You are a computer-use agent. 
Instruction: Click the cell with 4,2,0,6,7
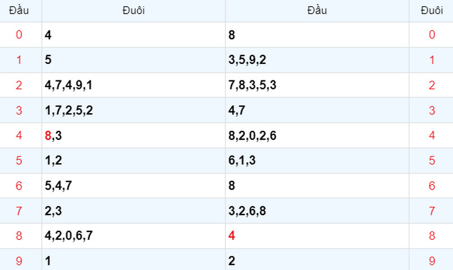(x=134, y=235)
